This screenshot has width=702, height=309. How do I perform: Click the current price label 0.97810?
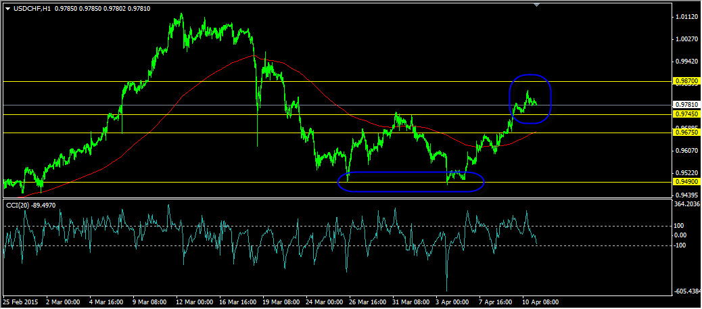coord(686,105)
